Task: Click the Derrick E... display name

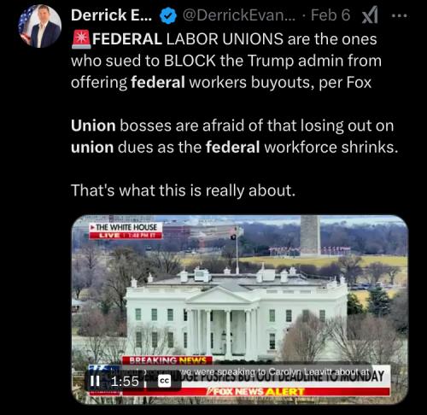Action: [x=111, y=15]
